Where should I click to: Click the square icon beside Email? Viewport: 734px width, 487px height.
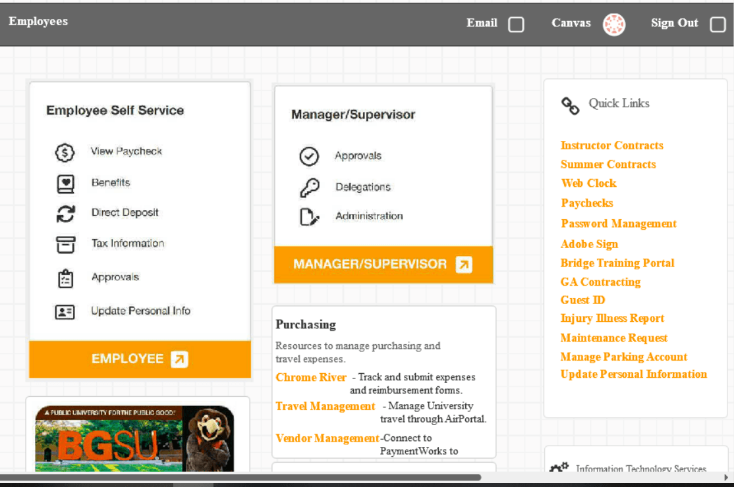(516, 25)
